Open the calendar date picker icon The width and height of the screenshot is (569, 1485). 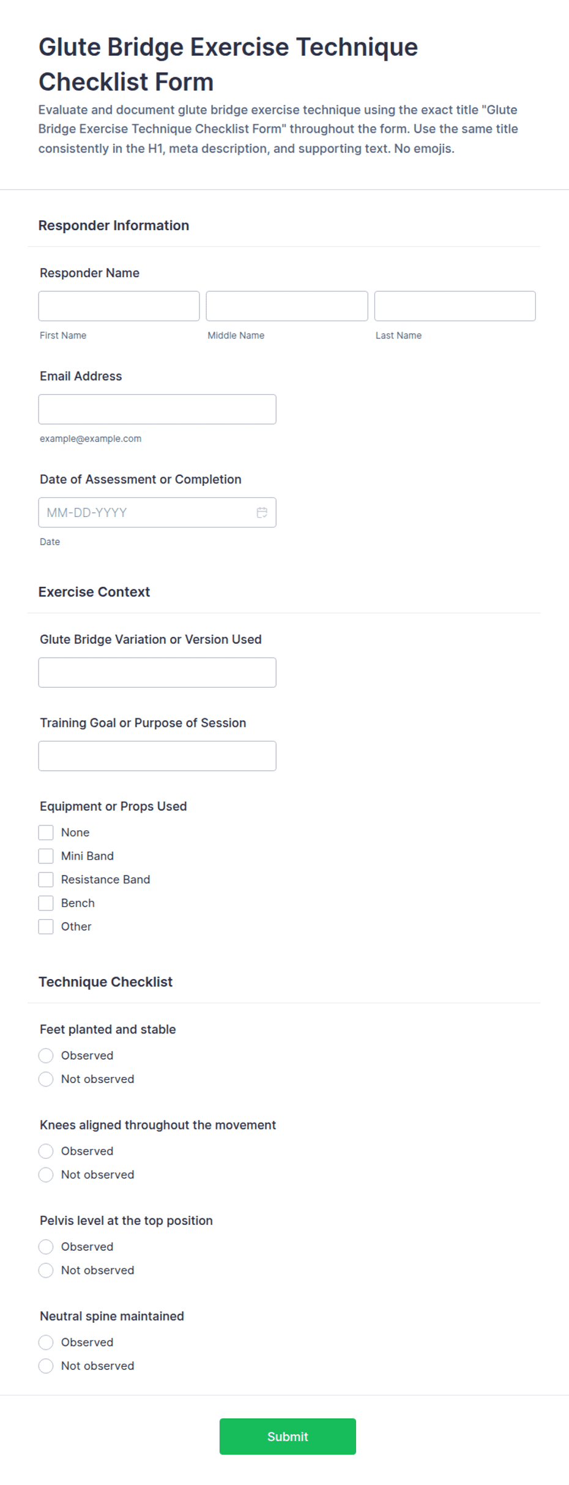pos(262,512)
